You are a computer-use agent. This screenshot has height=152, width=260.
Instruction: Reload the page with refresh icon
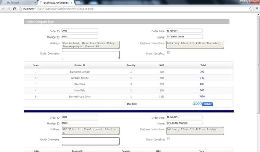click(14, 9)
